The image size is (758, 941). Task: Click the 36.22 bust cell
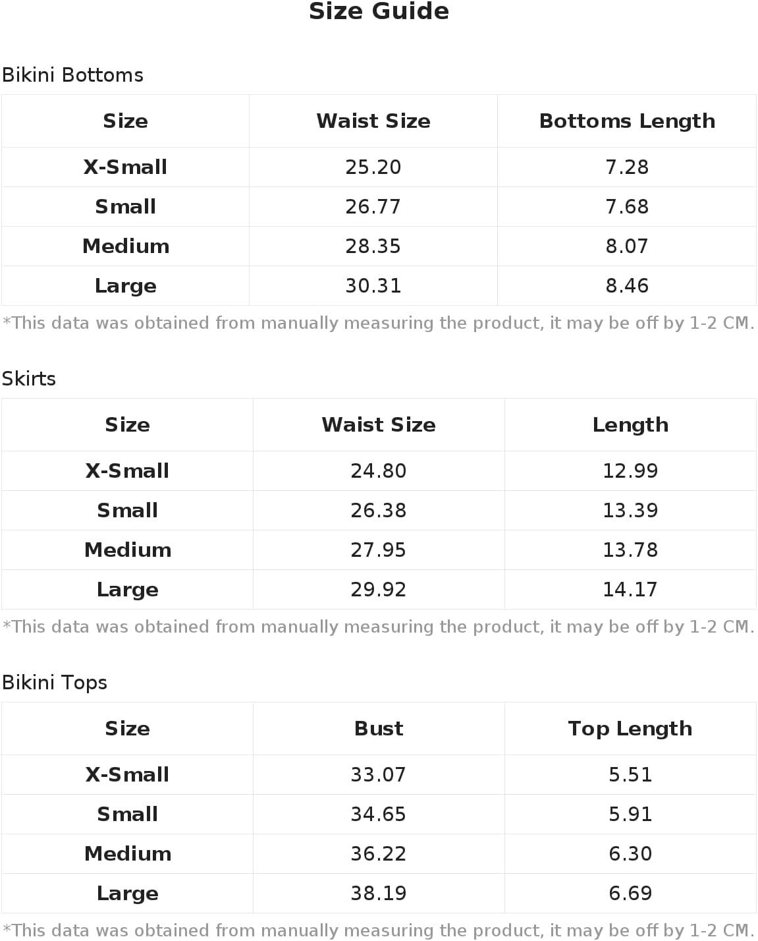pos(379,854)
